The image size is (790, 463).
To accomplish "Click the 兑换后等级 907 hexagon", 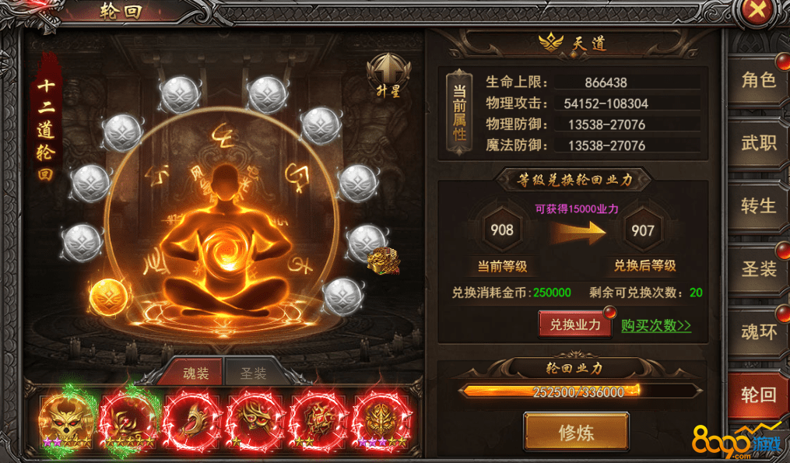I will (642, 231).
